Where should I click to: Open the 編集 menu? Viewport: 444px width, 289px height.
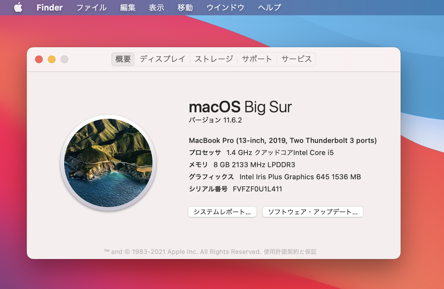point(128,7)
